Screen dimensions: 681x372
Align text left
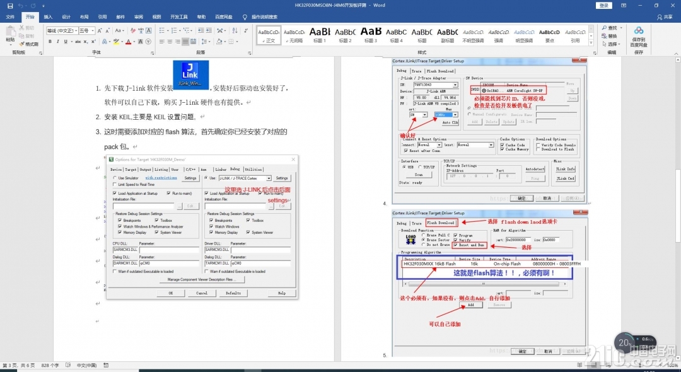161,42
